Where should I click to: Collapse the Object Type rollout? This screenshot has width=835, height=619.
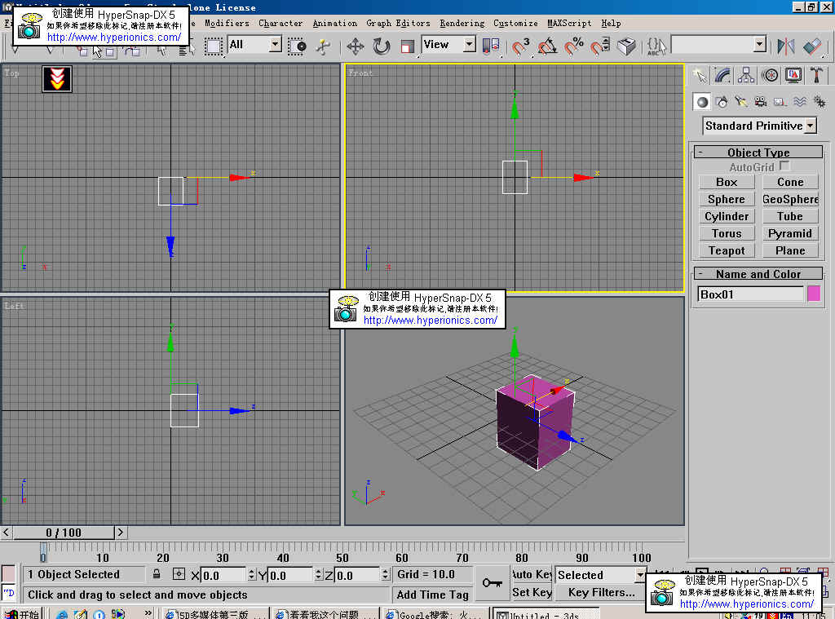[x=758, y=153]
